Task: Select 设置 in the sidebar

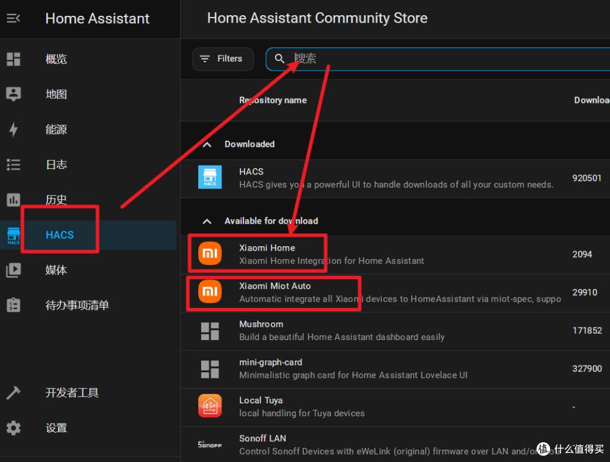Action: (x=56, y=428)
